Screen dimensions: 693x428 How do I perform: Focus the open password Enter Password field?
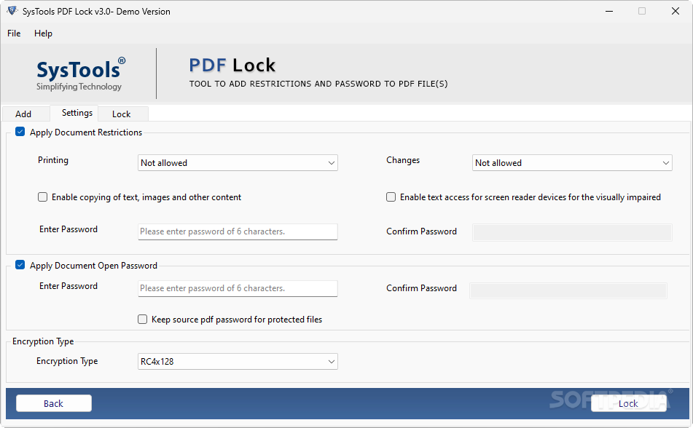(x=238, y=288)
